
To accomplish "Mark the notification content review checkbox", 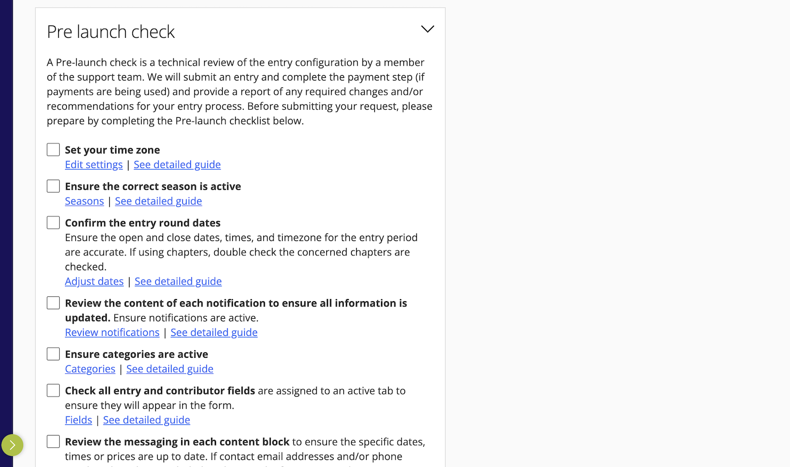I will click(53, 303).
